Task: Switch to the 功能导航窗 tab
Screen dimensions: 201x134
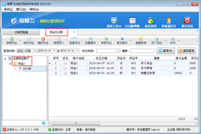Action: tap(21, 32)
